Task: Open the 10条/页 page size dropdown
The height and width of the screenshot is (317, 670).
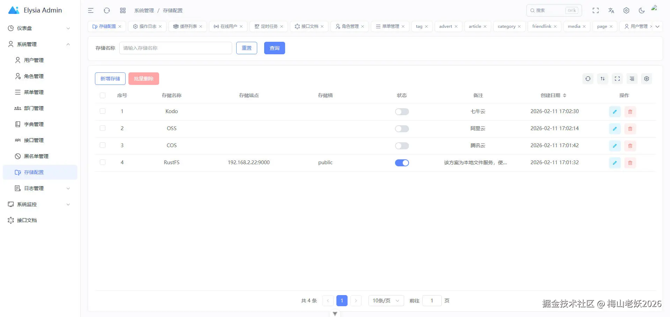Action: pos(386,301)
